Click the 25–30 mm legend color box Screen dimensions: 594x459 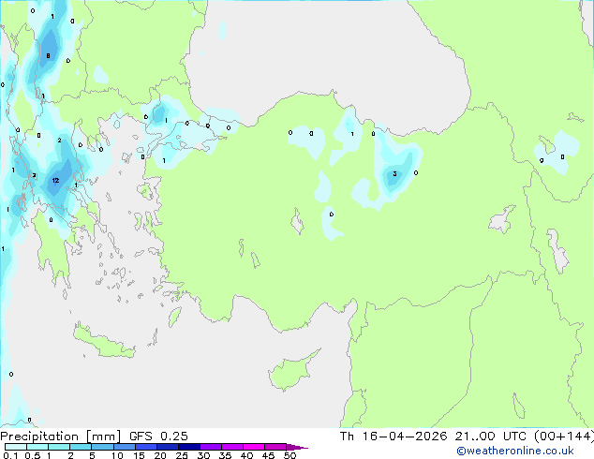point(189,447)
